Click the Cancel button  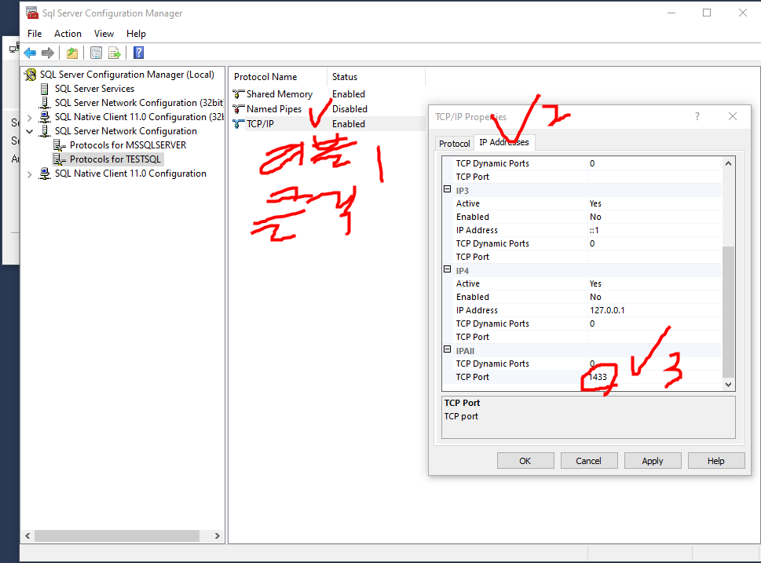click(589, 461)
